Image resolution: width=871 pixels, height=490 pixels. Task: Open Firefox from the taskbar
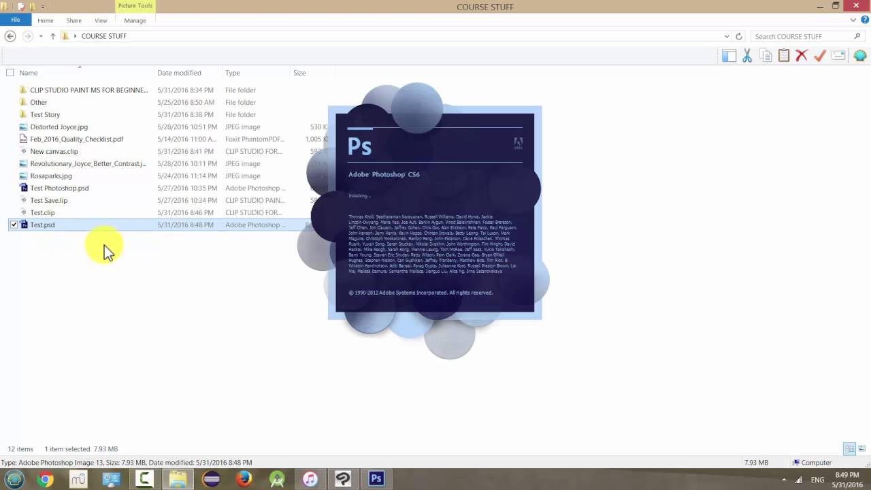[x=244, y=479]
